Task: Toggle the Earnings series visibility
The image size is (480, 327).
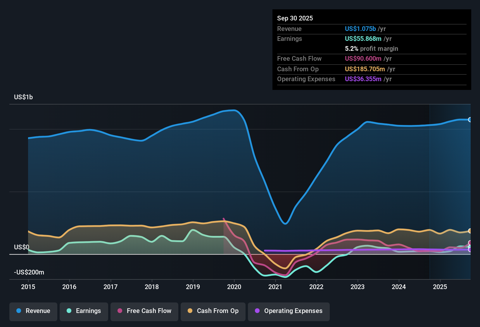Action: click(x=84, y=311)
